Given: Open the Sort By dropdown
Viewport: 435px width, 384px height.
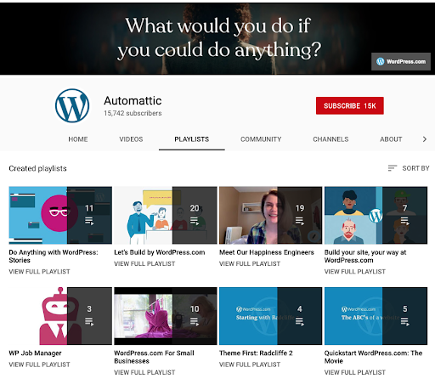Looking at the screenshot, I should (x=409, y=168).
